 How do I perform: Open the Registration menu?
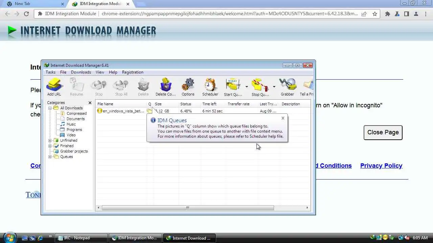point(133,72)
